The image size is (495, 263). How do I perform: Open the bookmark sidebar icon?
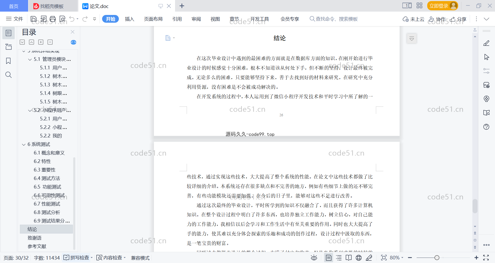pyautogui.click(x=9, y=61)
